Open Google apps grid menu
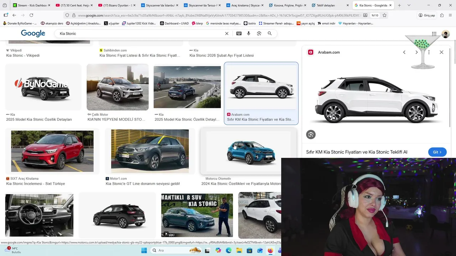 434,34
